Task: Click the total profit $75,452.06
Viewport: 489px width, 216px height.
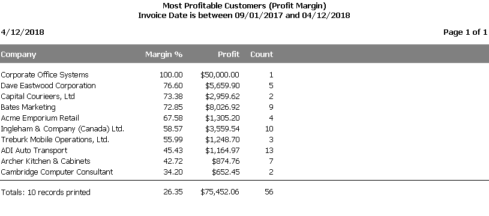Action: tap(220, 191)
